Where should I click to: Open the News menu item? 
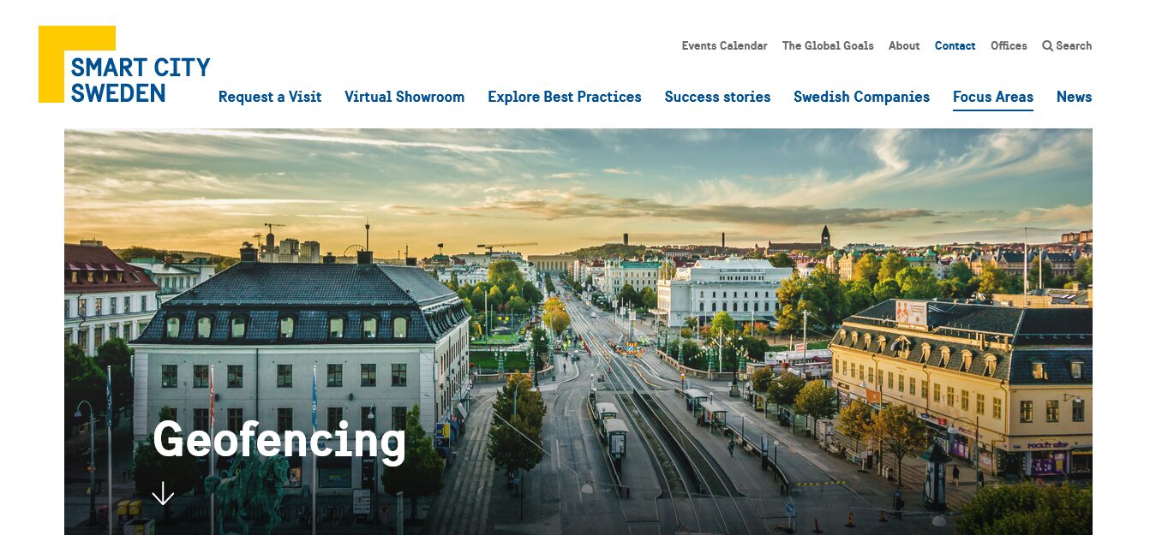pos(1074,97)
